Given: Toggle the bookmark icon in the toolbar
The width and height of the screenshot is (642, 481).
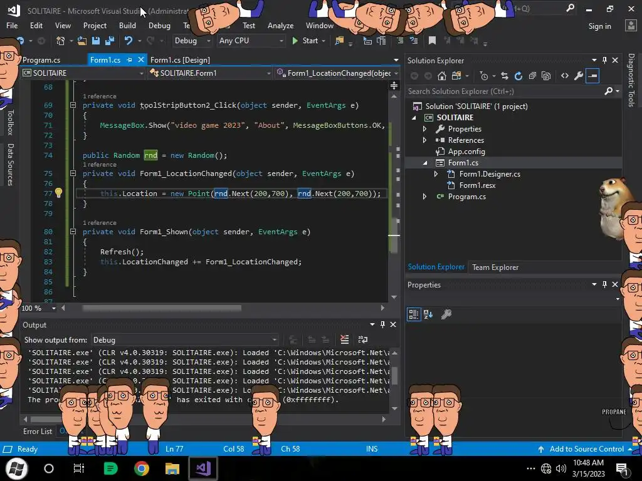Looking at the screenshot, I should 432,41.
